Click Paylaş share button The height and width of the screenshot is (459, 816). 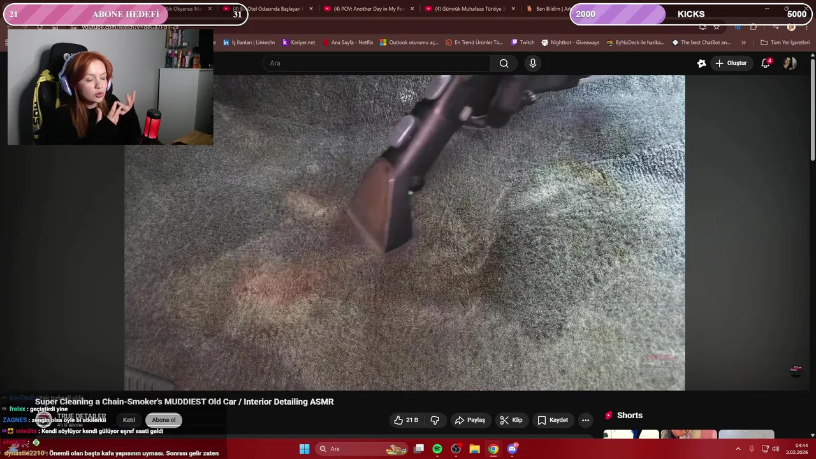point(469,420)
